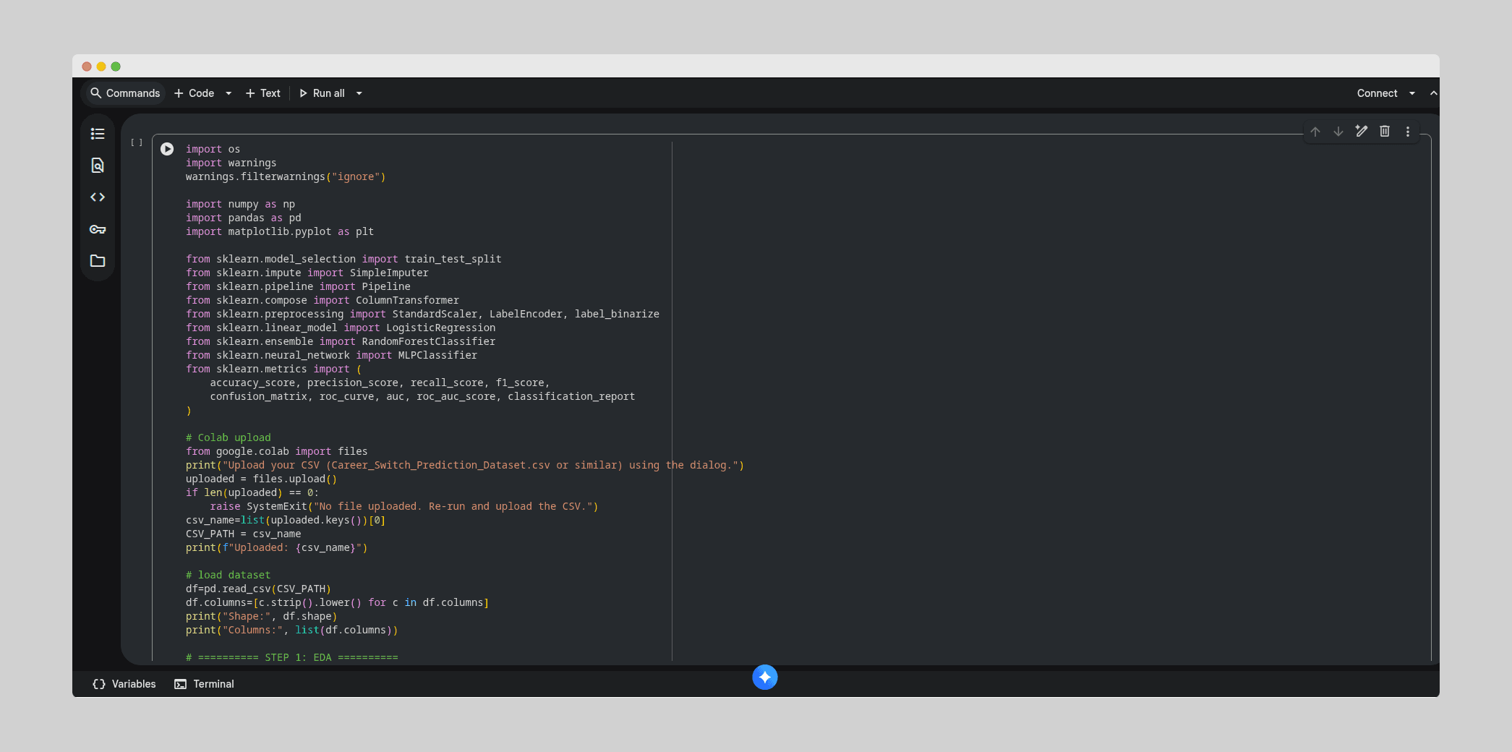Open the Files folder icon
Viewport: 1512px width, 752px height.
click(x=98, y=261)
